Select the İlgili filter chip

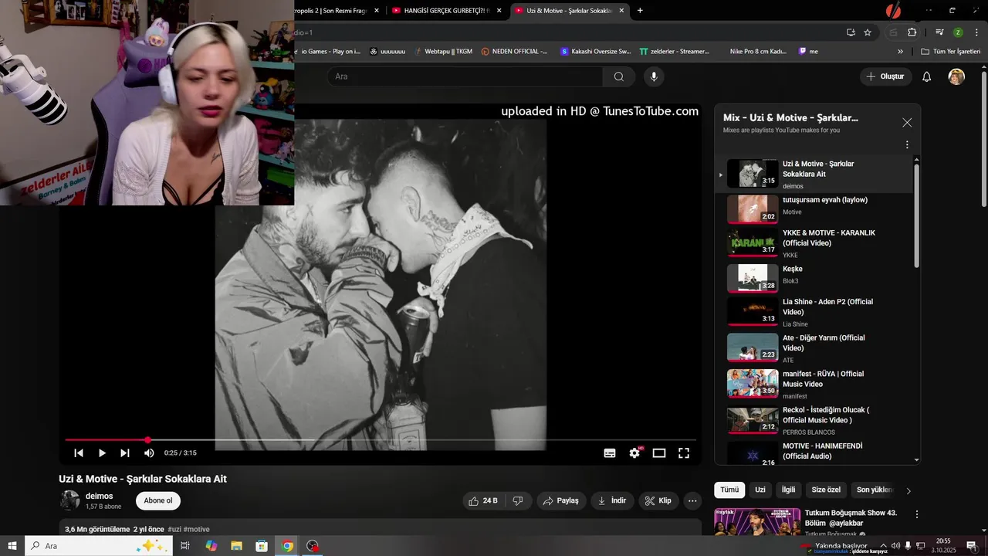coord(789,490)
